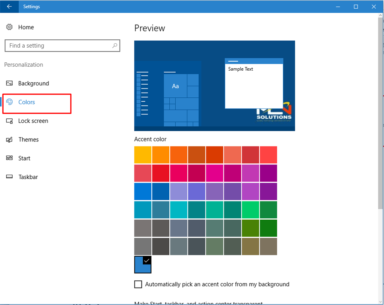Choose the sage green swatch in bottom row
The width and height of the screenshot is (384, 305).
[x=215, y=247]
